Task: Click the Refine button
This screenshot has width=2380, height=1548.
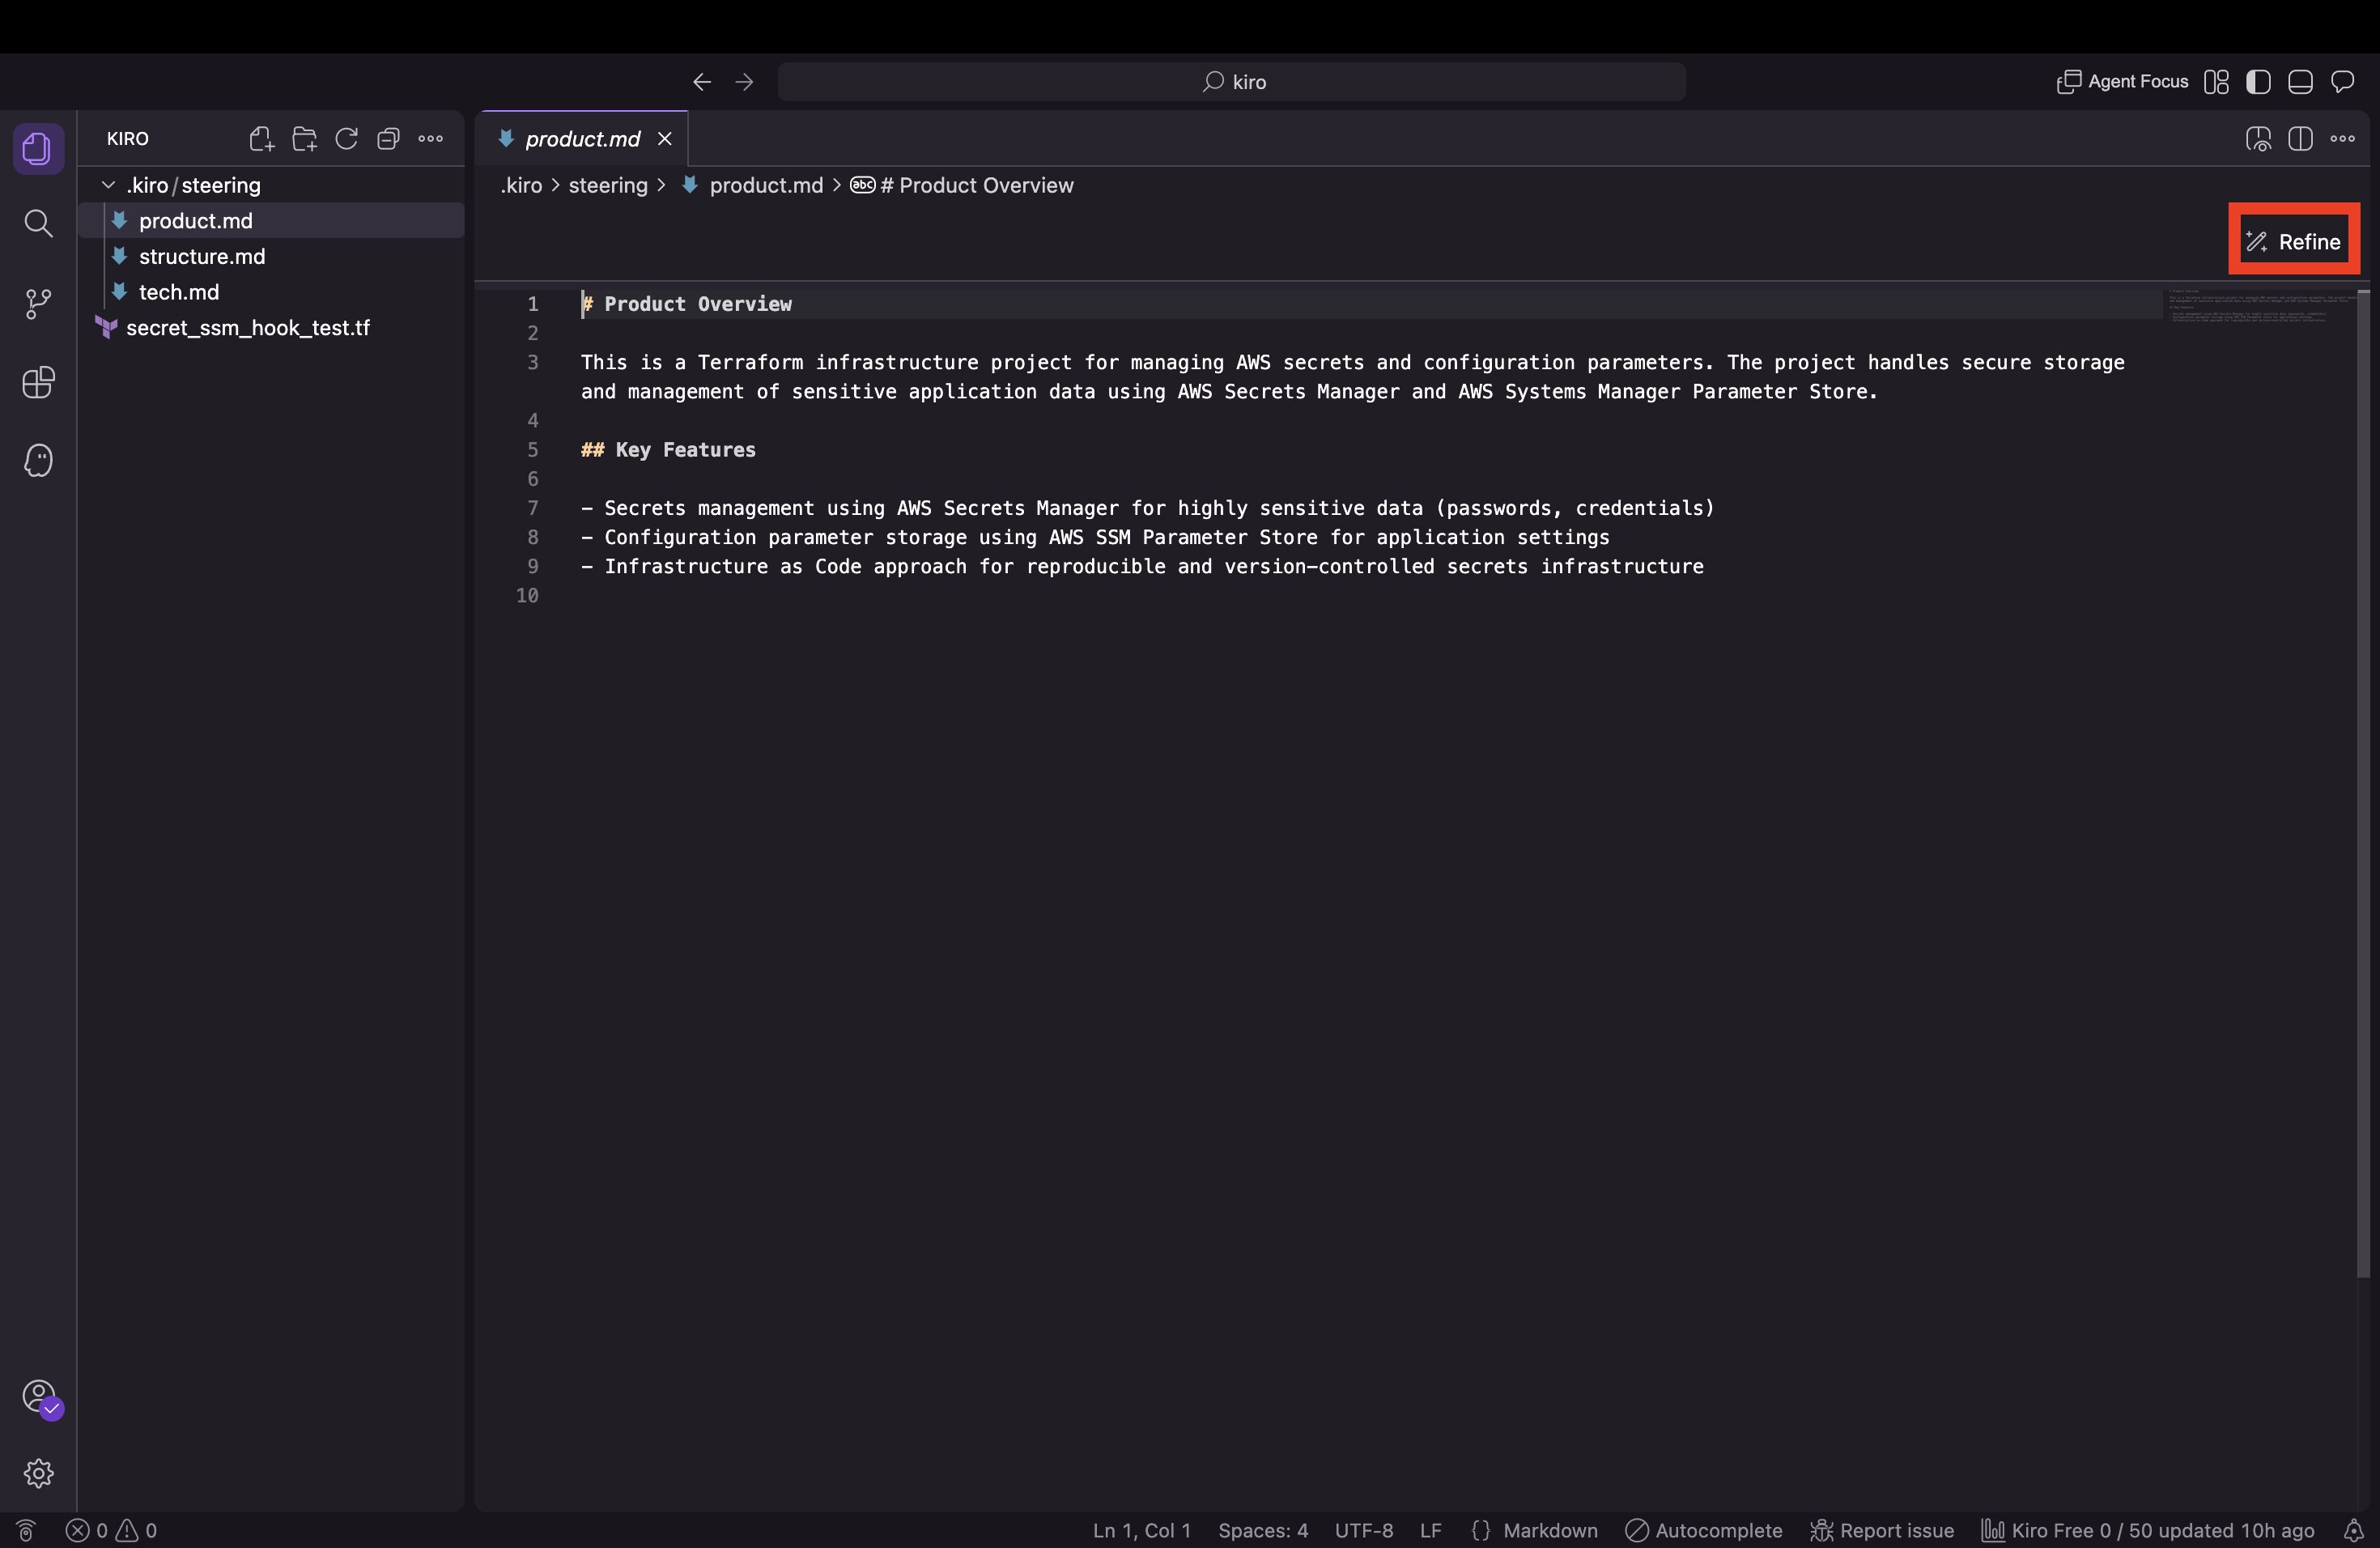Action: [x=2293, y=241]
